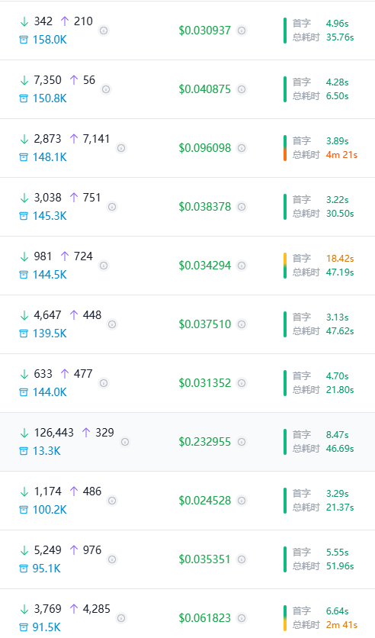The image size is (375, 638).
Task: Click the 4m 21s total time
Action: [x=341, y=155]
